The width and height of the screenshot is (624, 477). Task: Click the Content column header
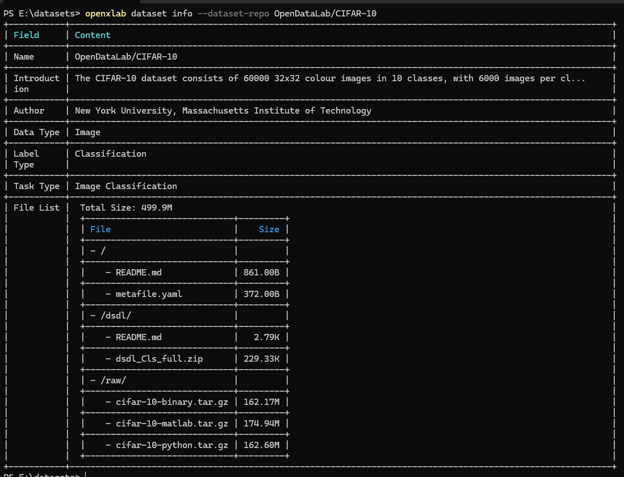[93, 35]
